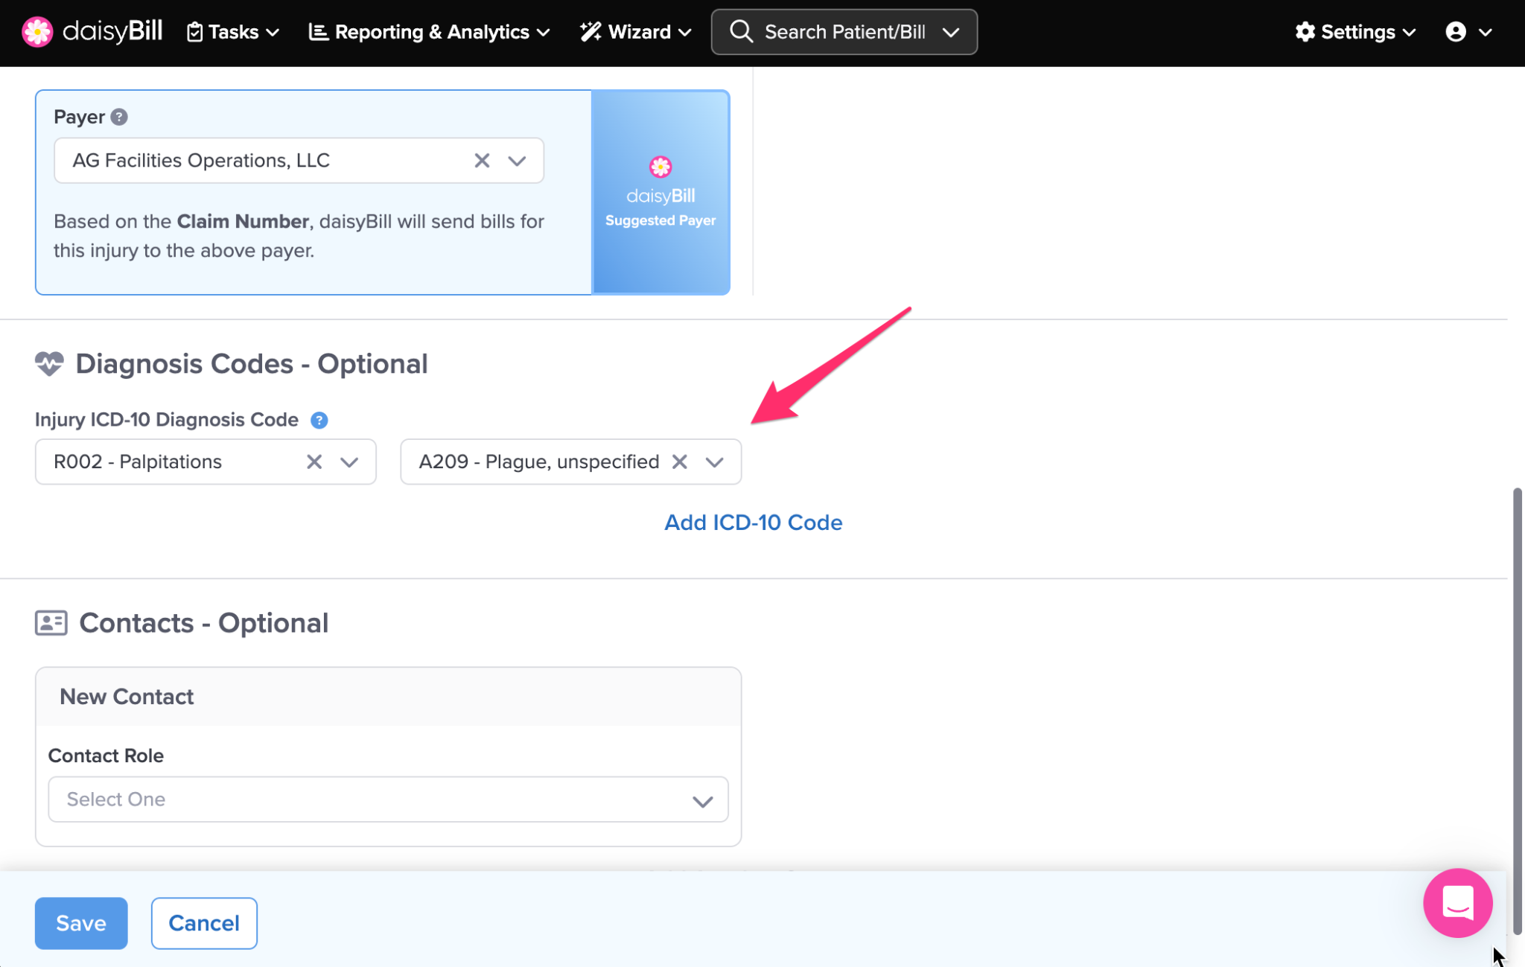Click the Settings gear menu

coord(1354,32)
